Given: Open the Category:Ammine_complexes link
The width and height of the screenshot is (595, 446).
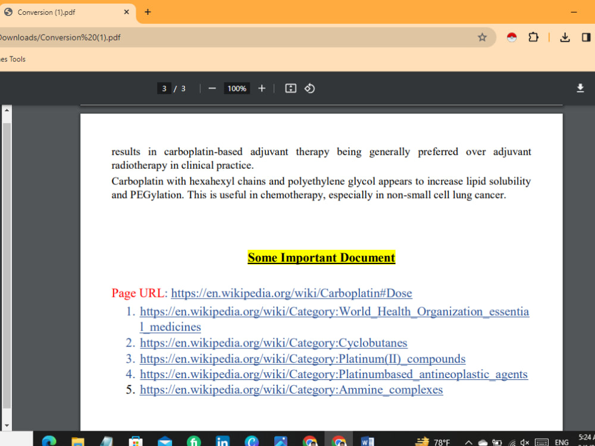Looking at the screenshot, I should [x=291, y=390].
